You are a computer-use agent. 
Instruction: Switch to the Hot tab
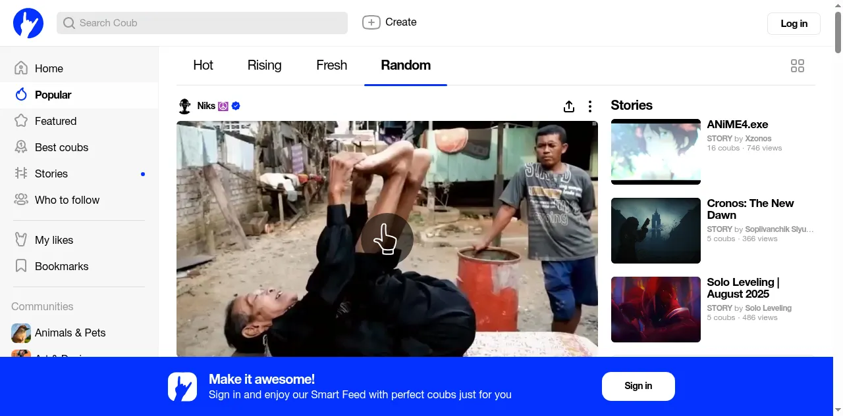[x=203, y=65]
